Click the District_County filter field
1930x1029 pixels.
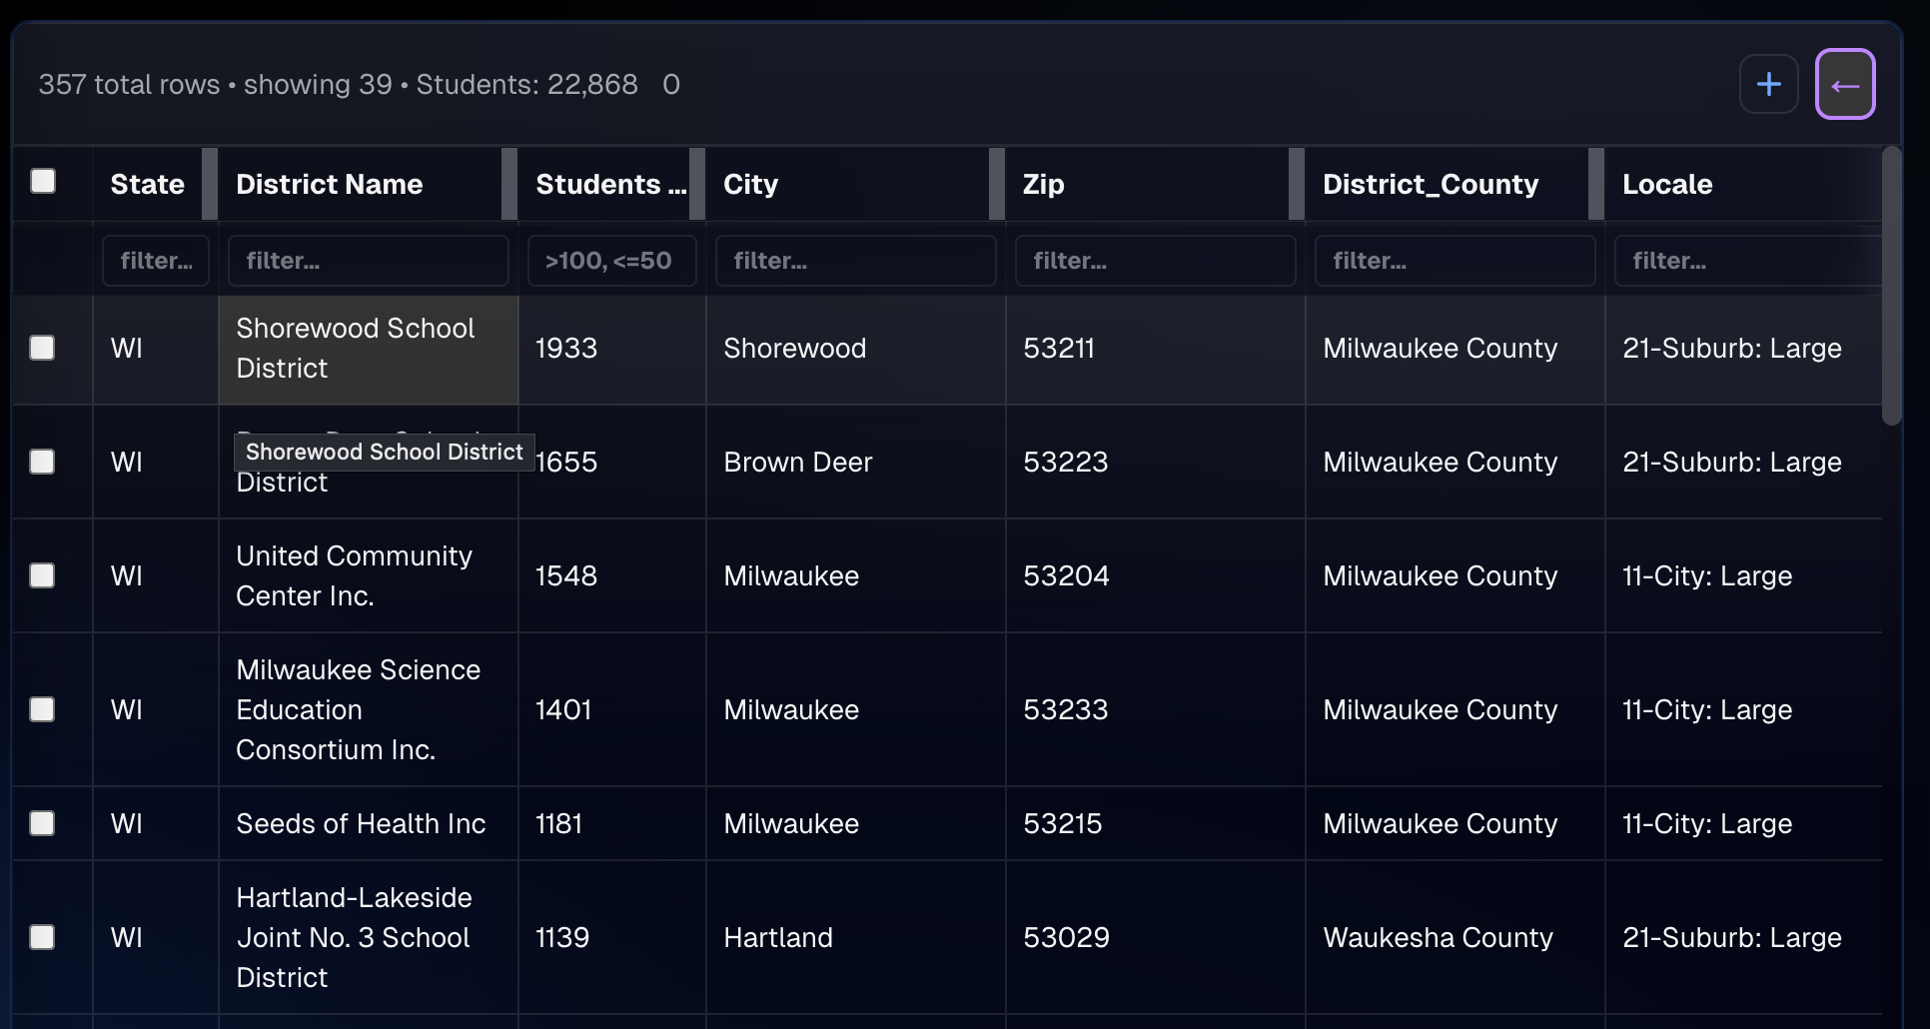point(1454,261)
